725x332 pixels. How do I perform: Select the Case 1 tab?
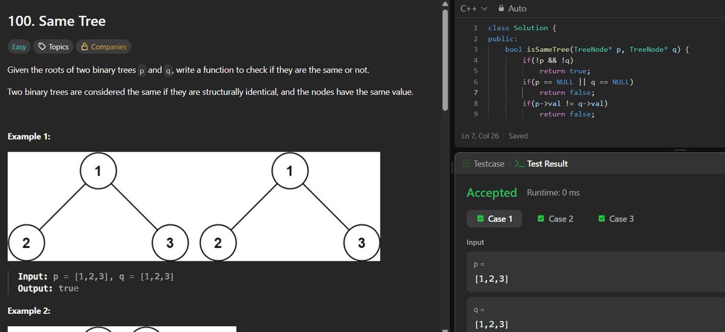point(495,219)
